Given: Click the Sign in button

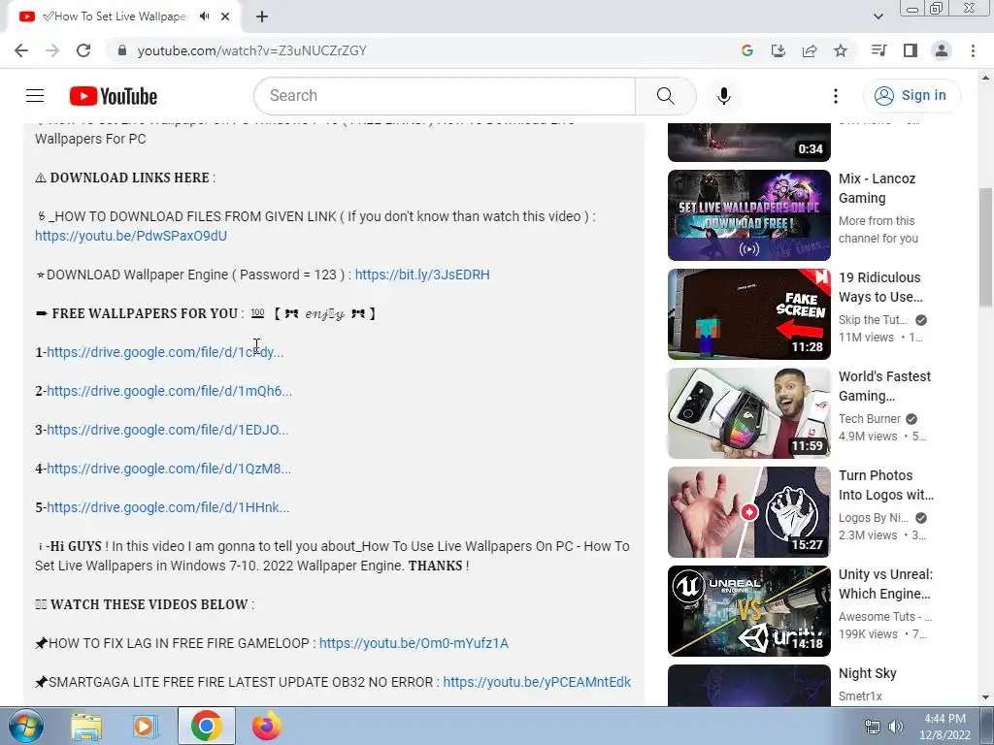Looking at the screenshot, I should point(911,96).
